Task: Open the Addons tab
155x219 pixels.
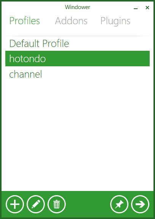Action: click(x=71, y=21)
